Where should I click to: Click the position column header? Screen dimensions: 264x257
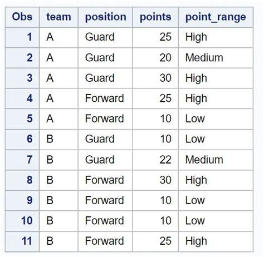[x=105, y=17]
